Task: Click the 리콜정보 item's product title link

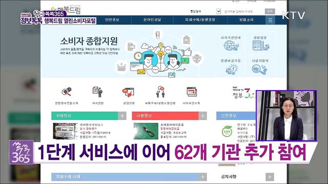Action: (172, 125)
